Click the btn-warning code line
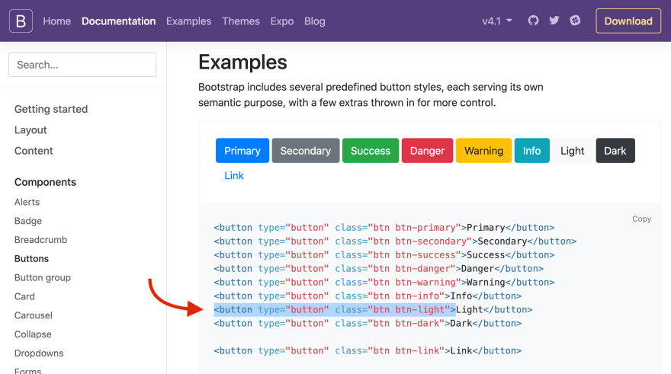Viewport: 671px width, 374px height. [x=384, y=282]
